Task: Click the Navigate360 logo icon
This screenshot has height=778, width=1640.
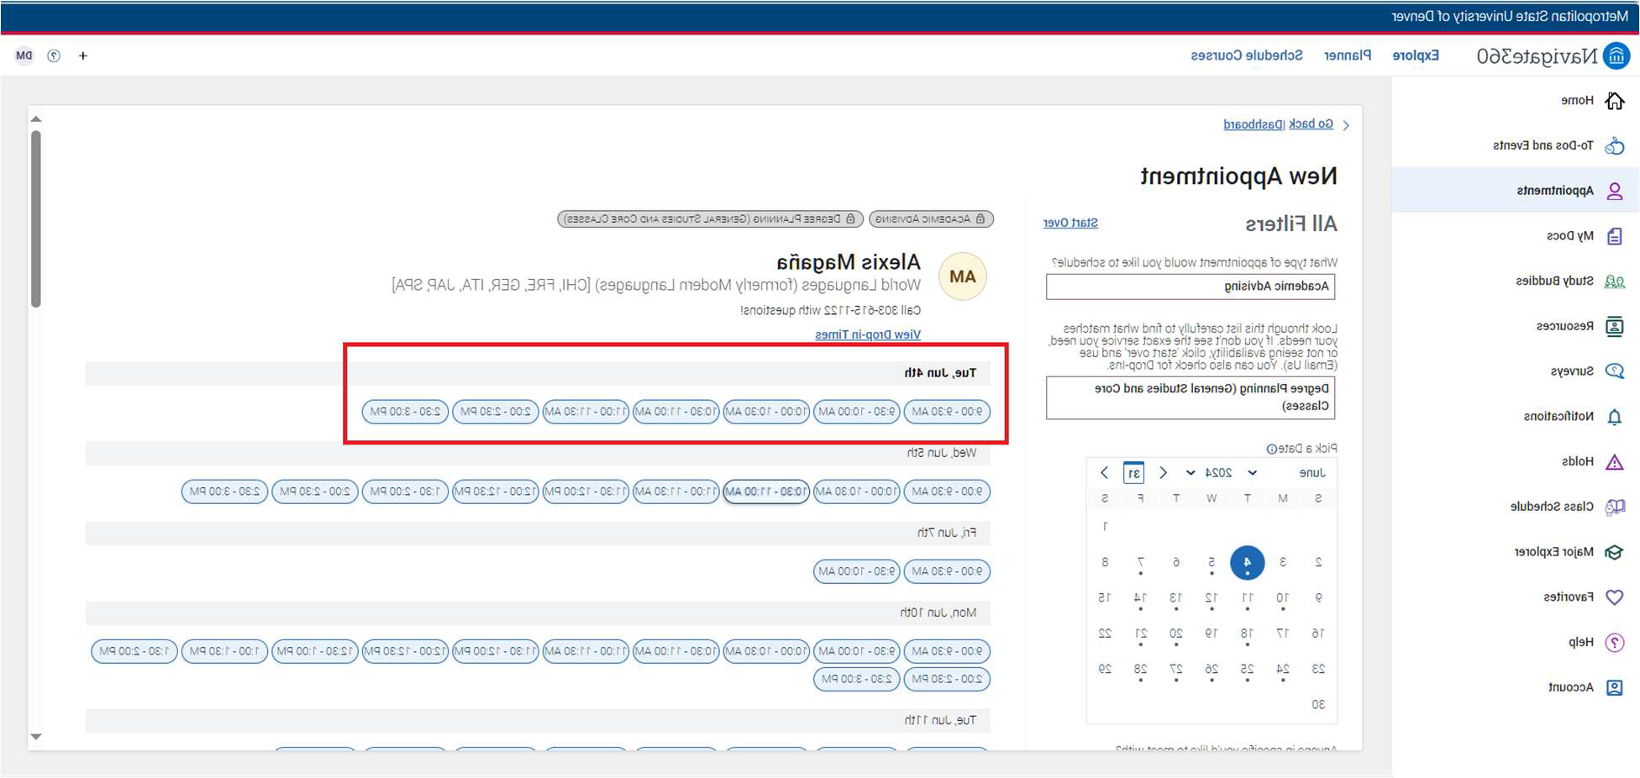Action: (x=1616, y=56)
